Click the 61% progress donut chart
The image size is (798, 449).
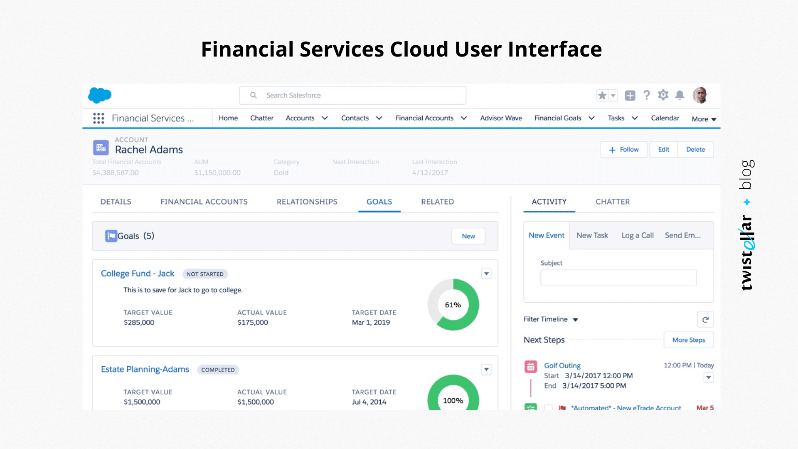click(x=453, y=305)
